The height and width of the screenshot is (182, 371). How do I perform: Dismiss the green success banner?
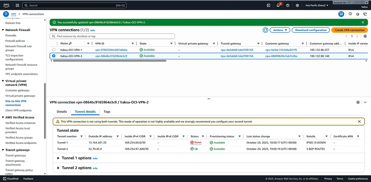point(363,22)
